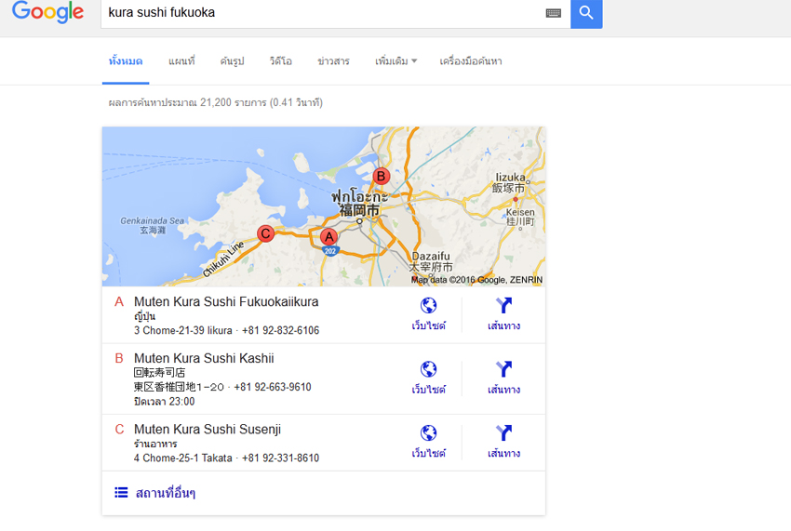Click website globe icon for Fukuokaiikura
This screenshot has height=531, width=791.
[x=429, y=305]
